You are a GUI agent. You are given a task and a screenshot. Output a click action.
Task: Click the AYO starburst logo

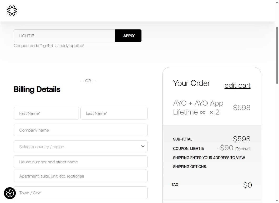point(12,11)
